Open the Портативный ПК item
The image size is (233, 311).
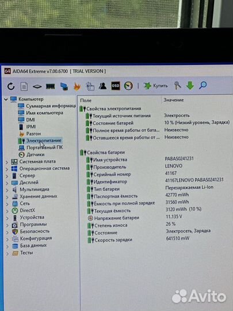(x=41, y=147)
